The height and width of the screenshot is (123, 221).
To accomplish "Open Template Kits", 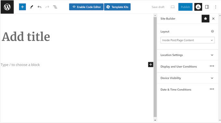I will coord(117,7).
